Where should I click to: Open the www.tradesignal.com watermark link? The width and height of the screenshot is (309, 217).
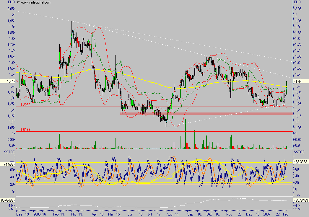tap(35, 2)
